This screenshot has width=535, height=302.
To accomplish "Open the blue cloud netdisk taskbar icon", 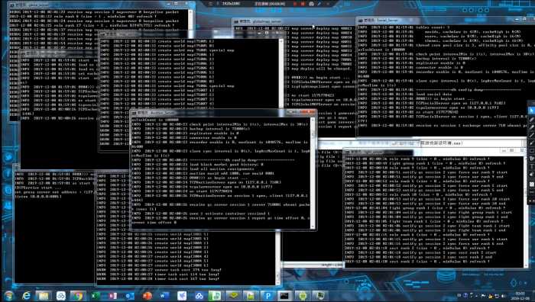I will (x=199, y=296).
